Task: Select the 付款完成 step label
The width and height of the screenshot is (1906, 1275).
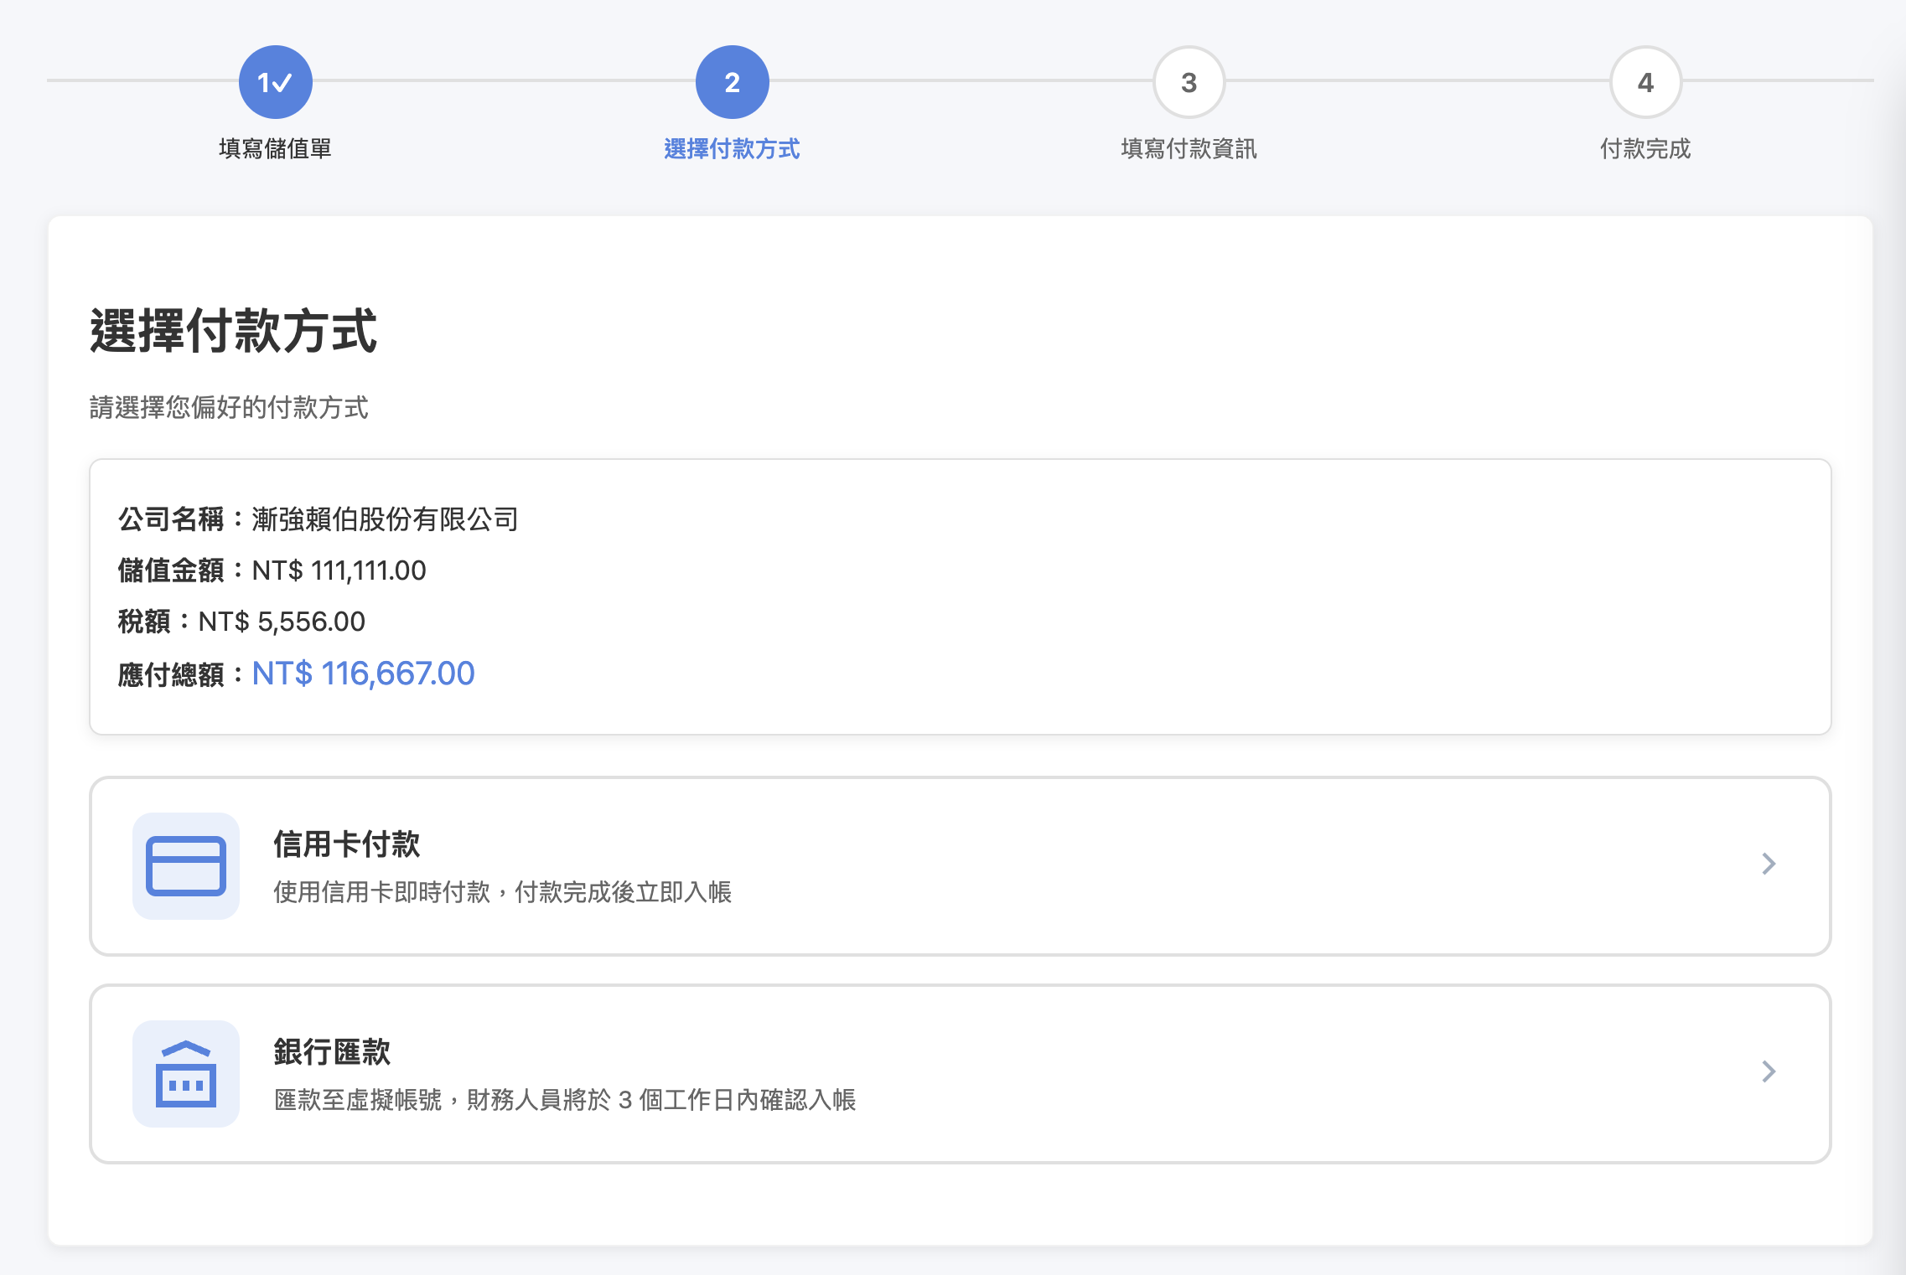Action: point(1646,149)
